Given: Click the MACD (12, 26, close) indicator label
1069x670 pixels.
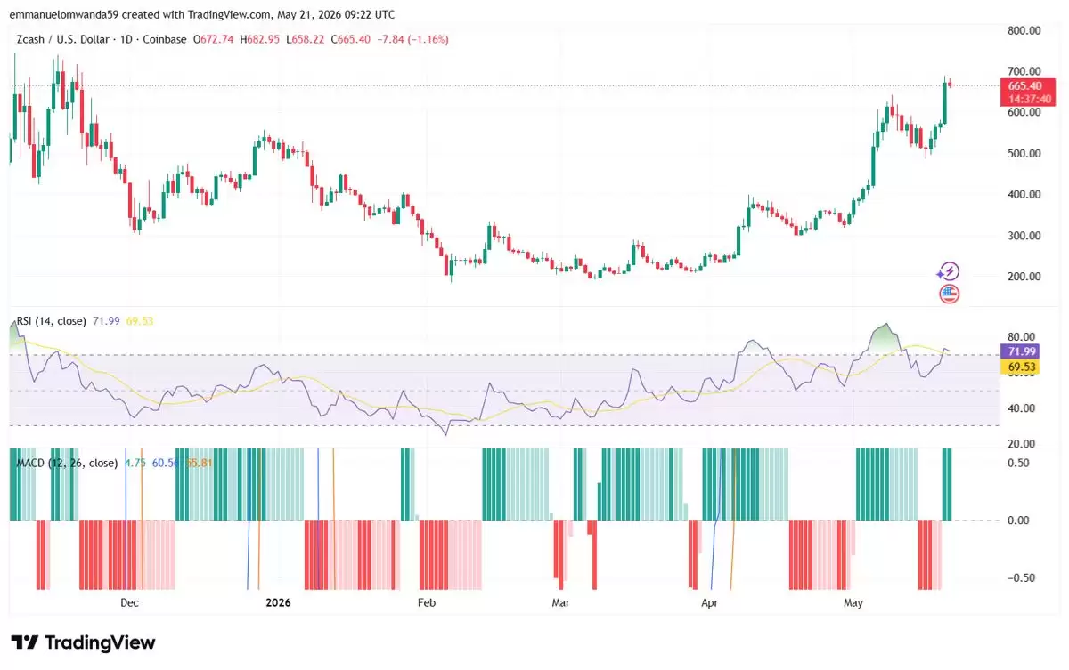Looking at the screenshot, I should (68, 463).
